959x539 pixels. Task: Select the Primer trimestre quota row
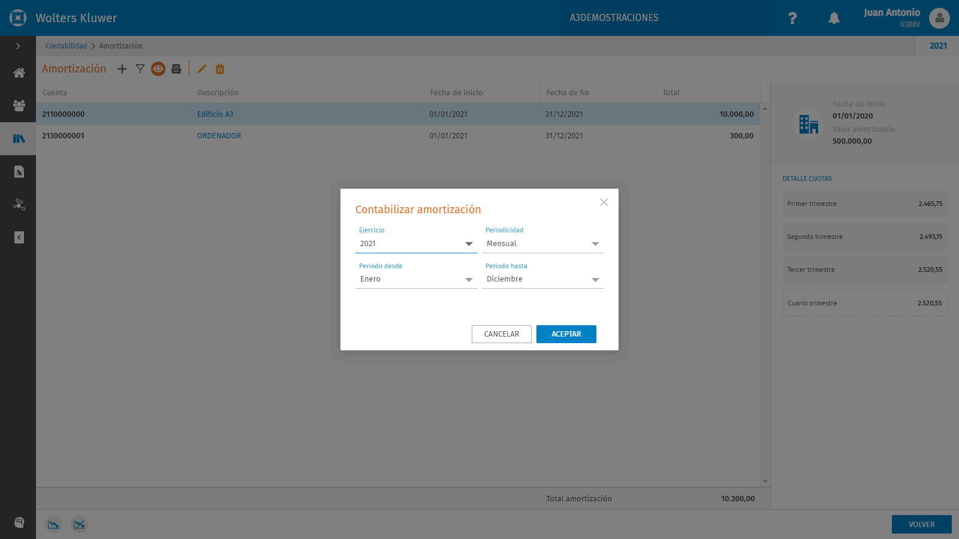click(x=865, y=204)
